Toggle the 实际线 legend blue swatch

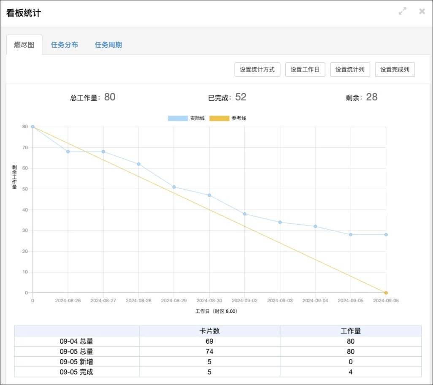178,118
